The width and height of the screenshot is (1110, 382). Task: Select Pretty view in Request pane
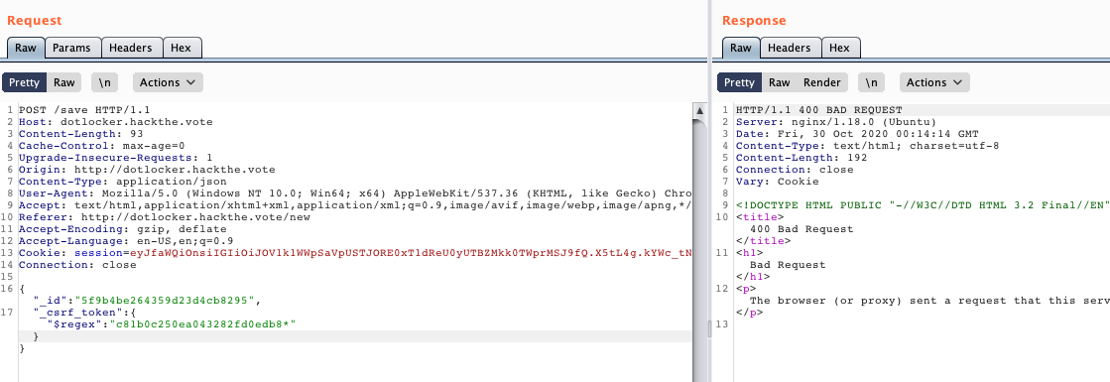point(24,82)
